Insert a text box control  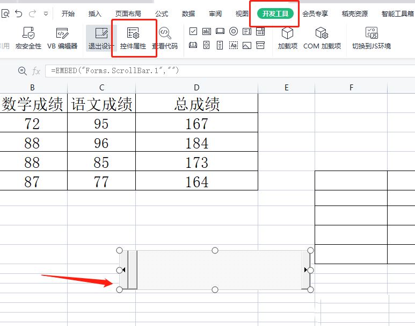pos(207,32)
